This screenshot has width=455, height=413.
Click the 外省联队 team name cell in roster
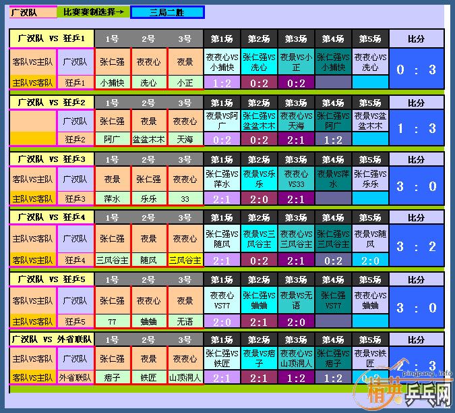pos(75,377)
